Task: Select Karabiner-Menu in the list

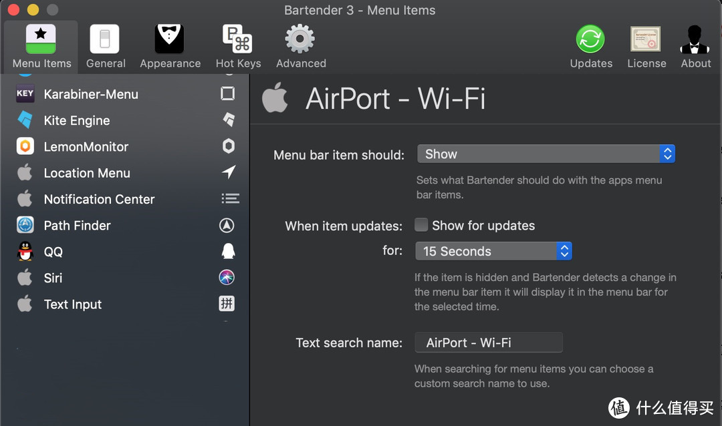Action: [x=125, y=94]
